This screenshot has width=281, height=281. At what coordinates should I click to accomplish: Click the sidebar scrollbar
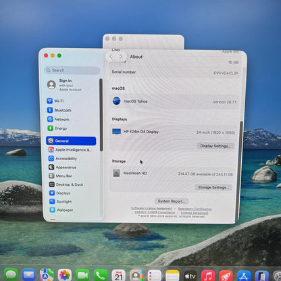coord(101,115)
